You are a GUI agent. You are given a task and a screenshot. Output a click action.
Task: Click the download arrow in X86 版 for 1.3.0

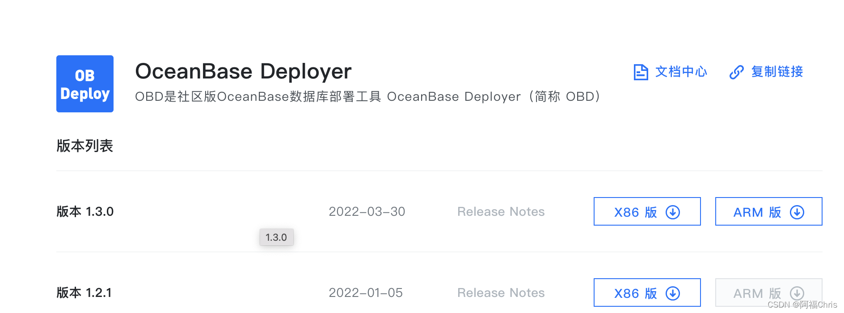tap(673, 212)
